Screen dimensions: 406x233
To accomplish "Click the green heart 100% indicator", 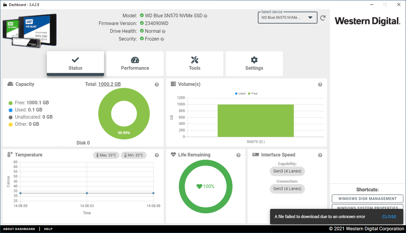I will (205, 186).
